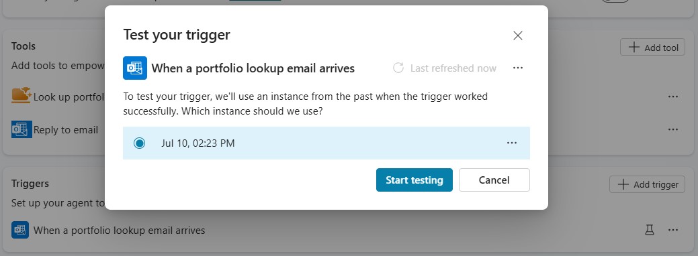Click the Add trigger button
This screenshot has width=698, height=256.
point(647,184)
